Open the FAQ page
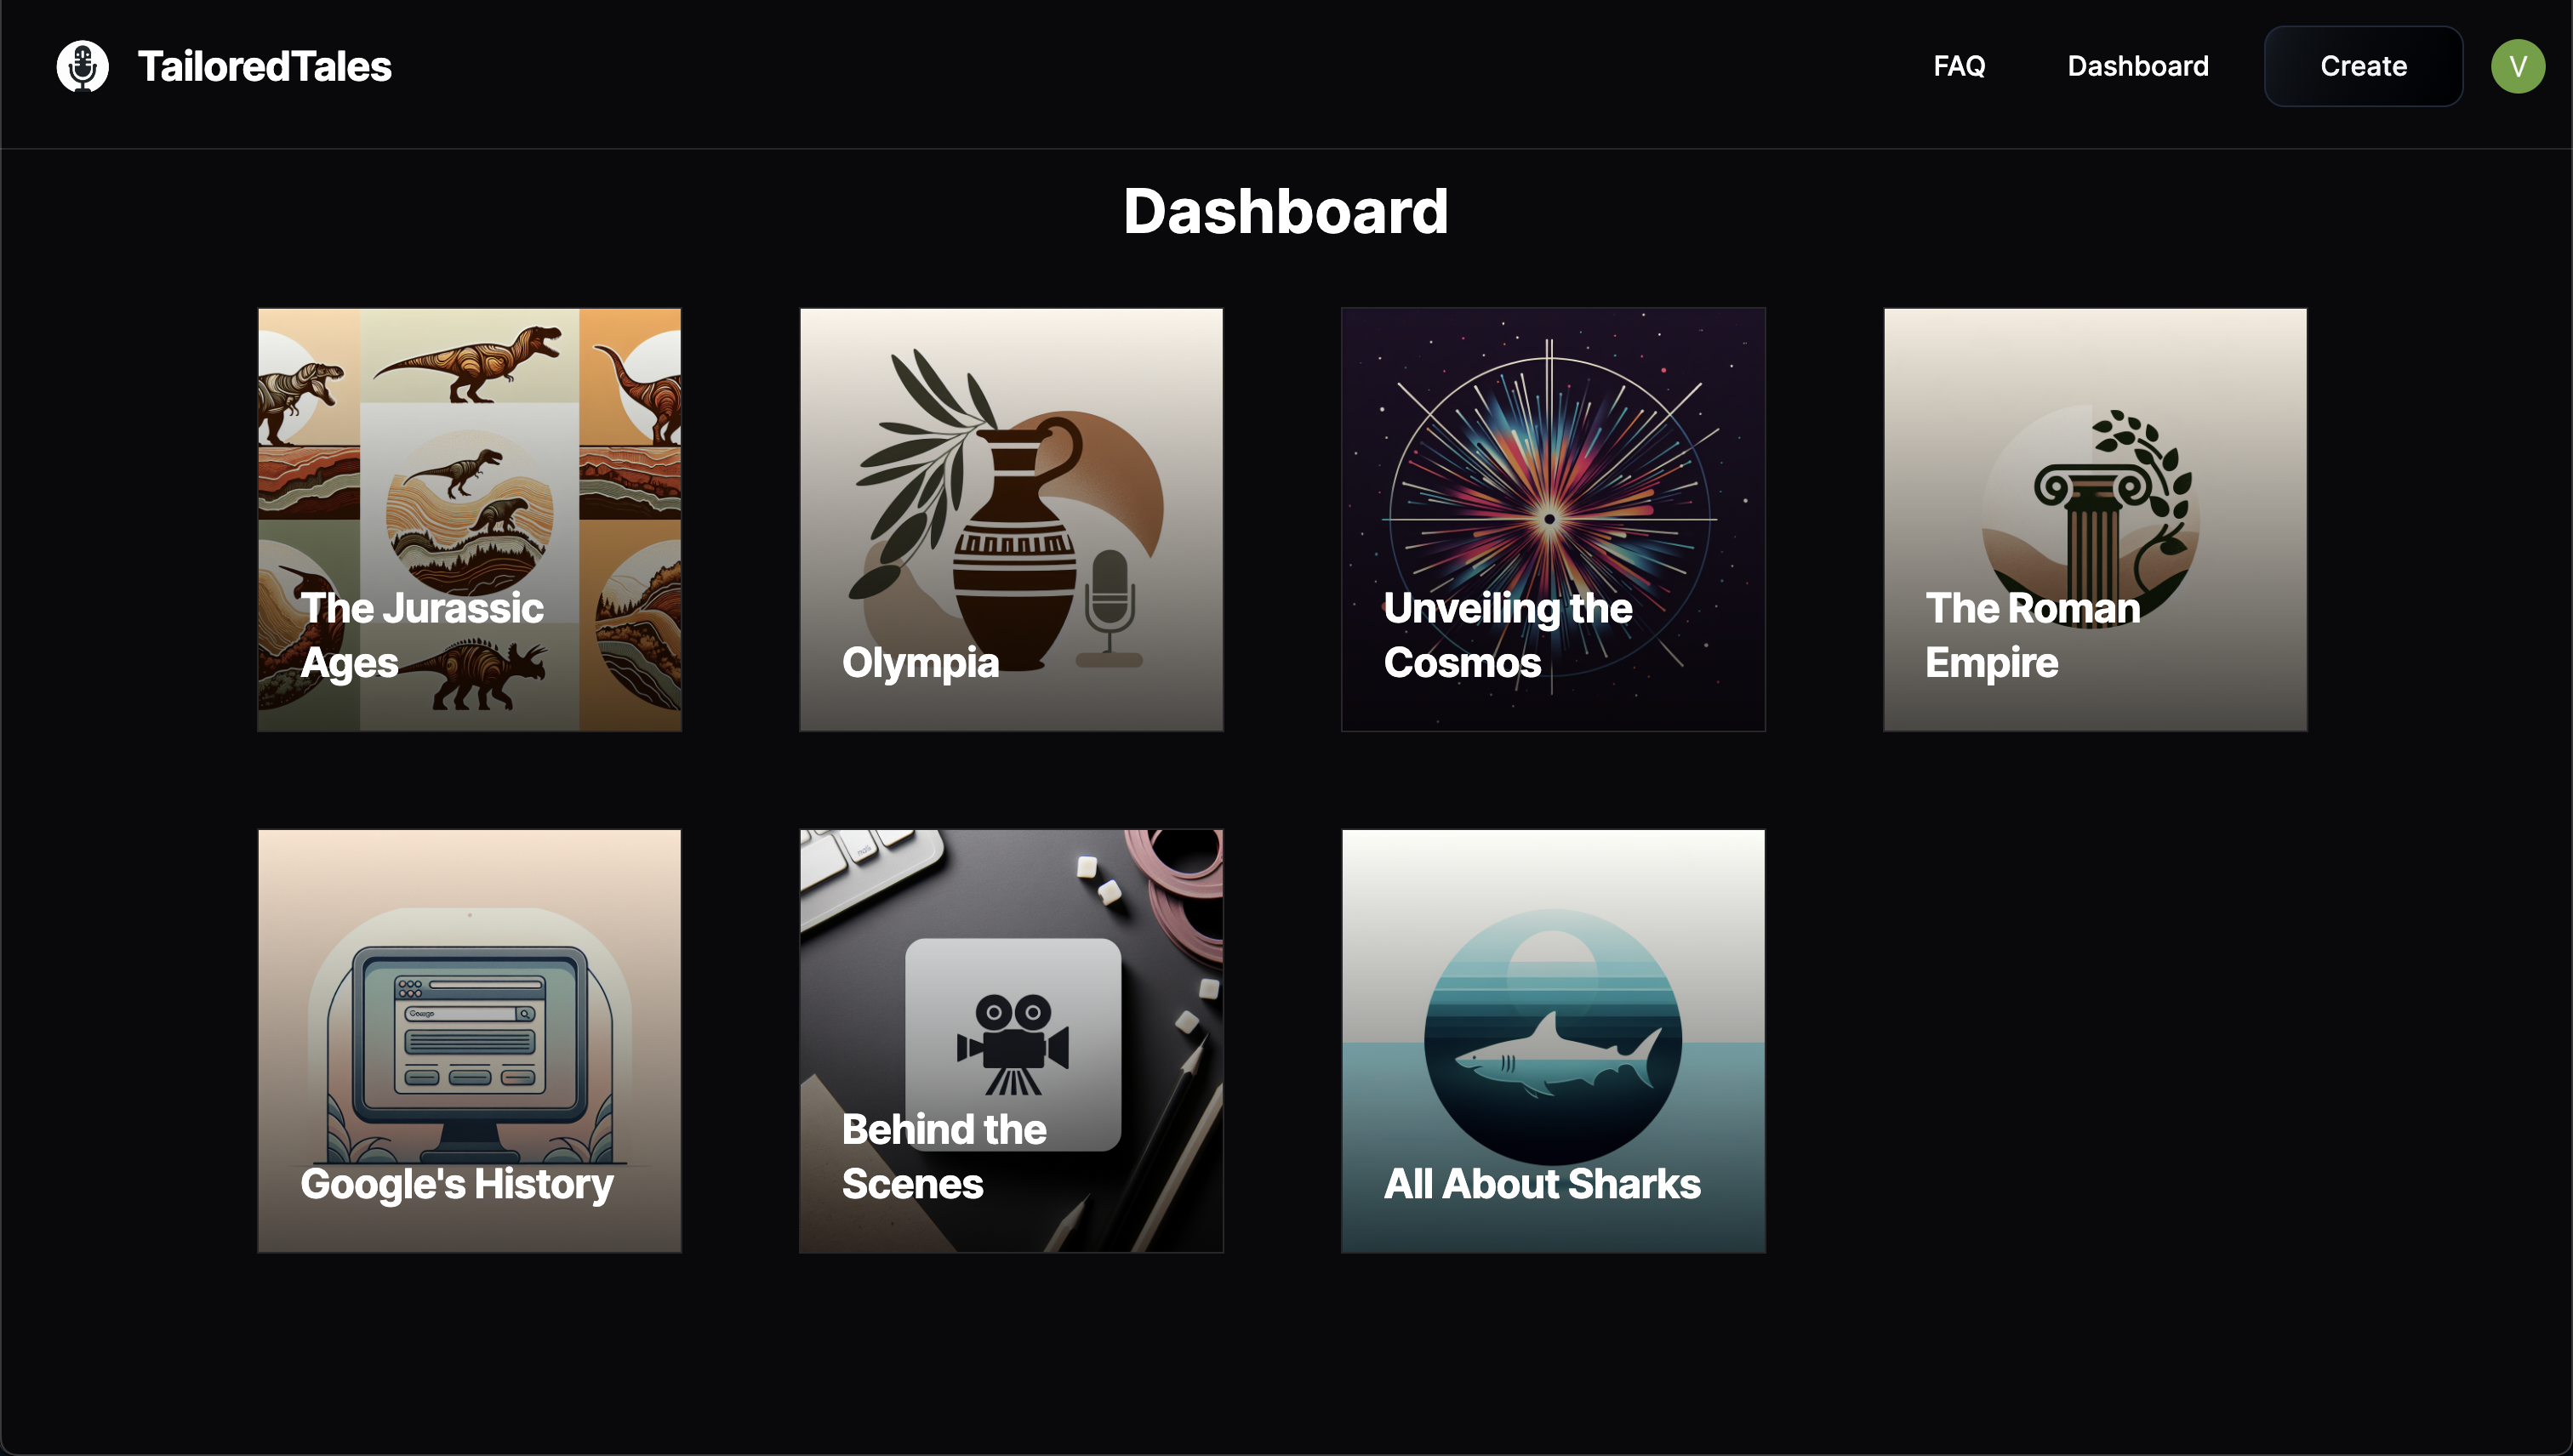 [1958, 66]
